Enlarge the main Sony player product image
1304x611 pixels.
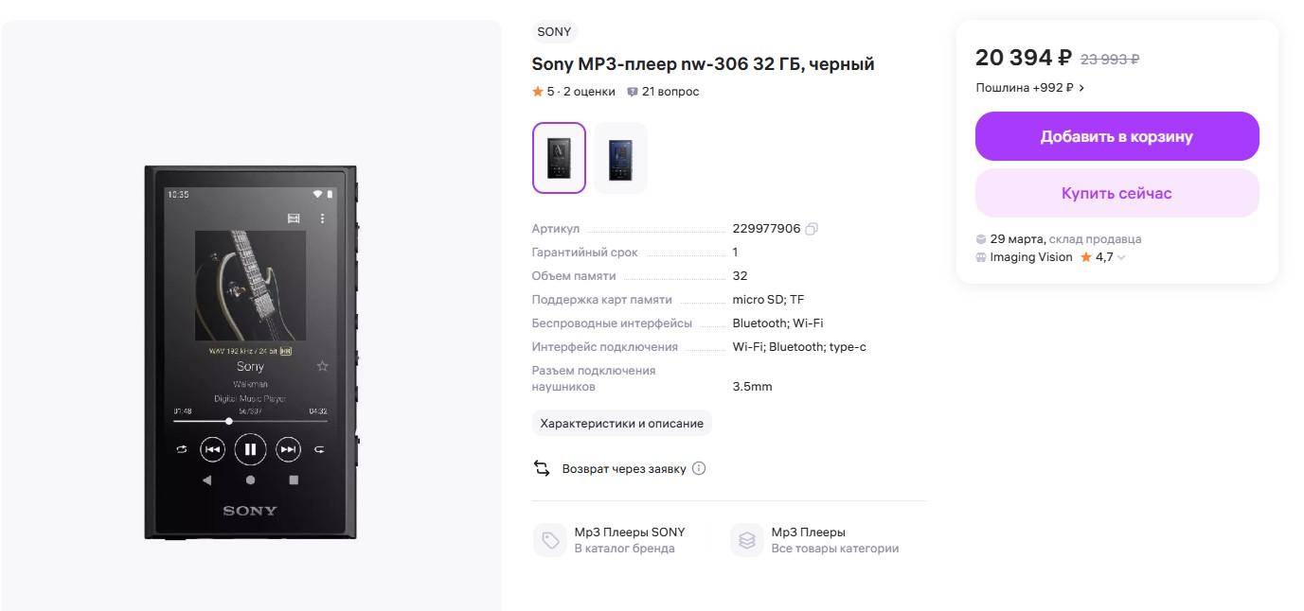pos(251,352)
